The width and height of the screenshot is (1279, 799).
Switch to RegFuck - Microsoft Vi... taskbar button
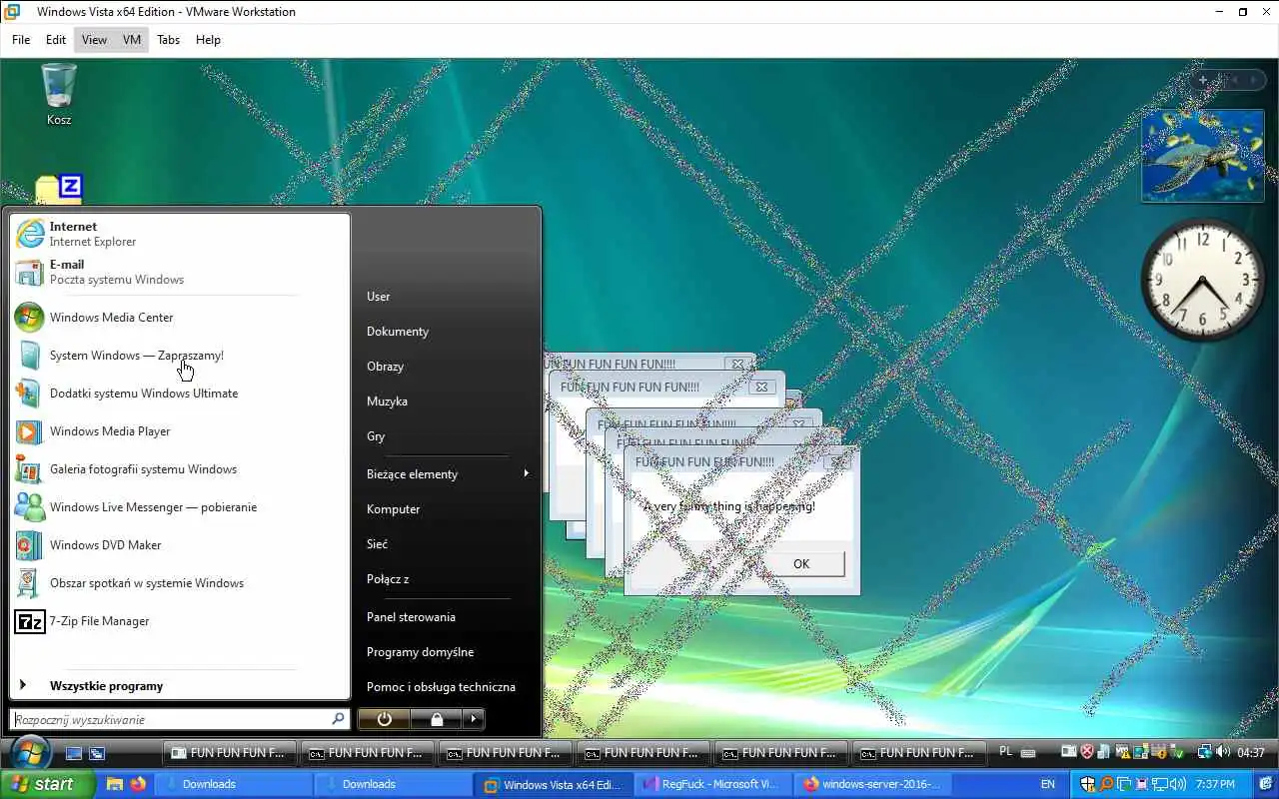pyautogui.click(x=711, y=784)
